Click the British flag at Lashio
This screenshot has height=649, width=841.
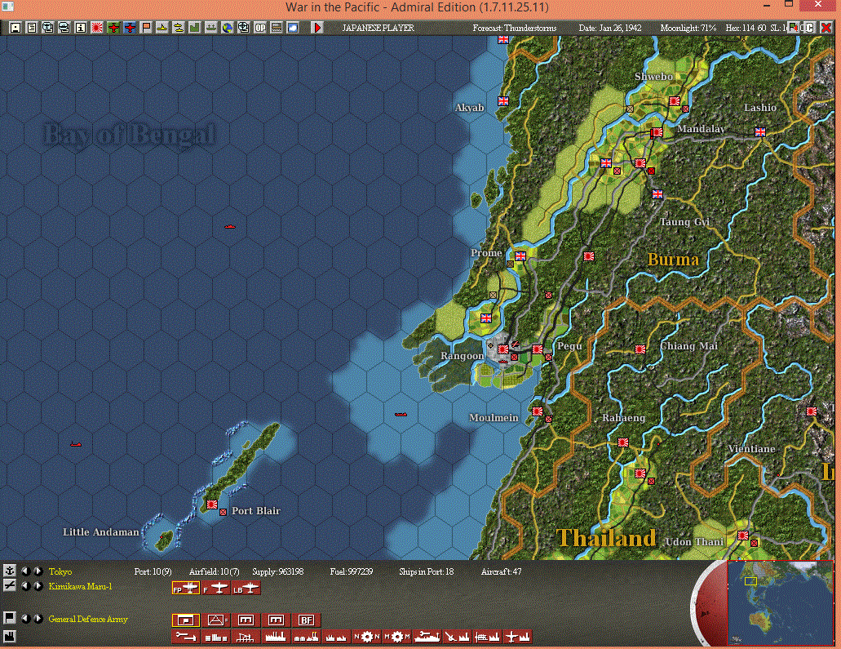(x=760, y=131)
